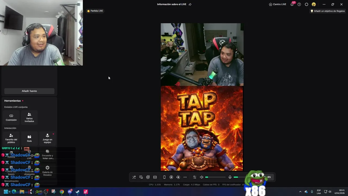Switch to phone portrait layout icon
Screen dimensions: 348x196
tap(164, 177)
